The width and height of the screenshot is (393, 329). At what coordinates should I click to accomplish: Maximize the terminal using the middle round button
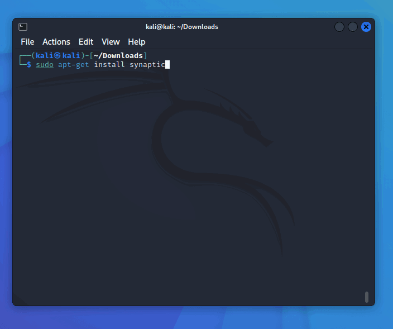pos(353,27)
